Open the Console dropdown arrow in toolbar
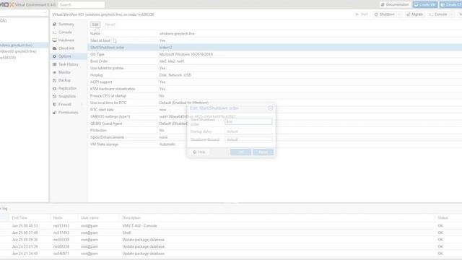Viewport: 462px width, 260px height. (x=451, y=14)
